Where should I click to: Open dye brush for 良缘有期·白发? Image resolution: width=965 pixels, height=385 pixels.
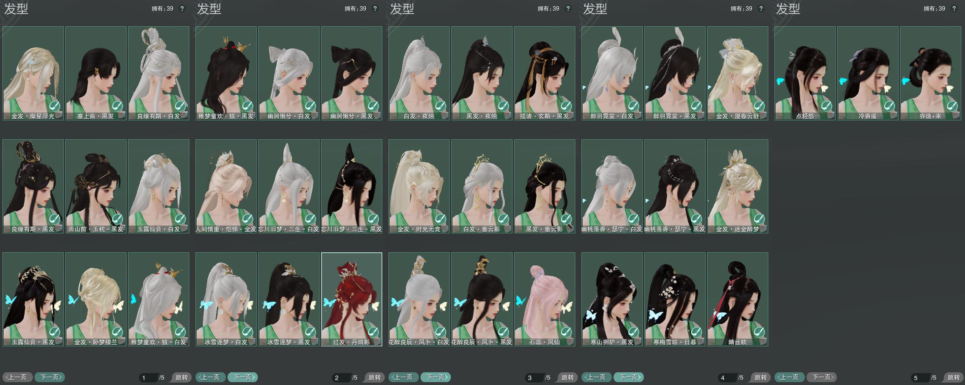(180, 106)
